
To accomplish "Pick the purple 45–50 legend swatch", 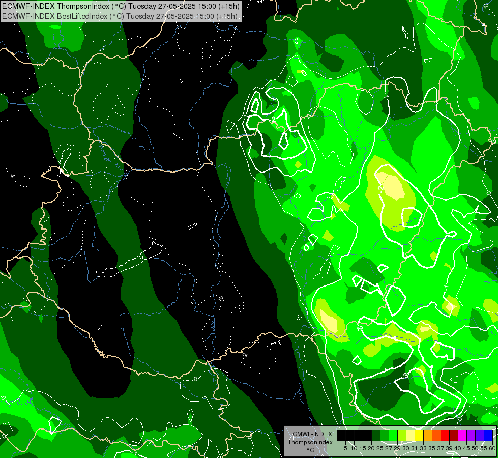I will click(471, 435).
